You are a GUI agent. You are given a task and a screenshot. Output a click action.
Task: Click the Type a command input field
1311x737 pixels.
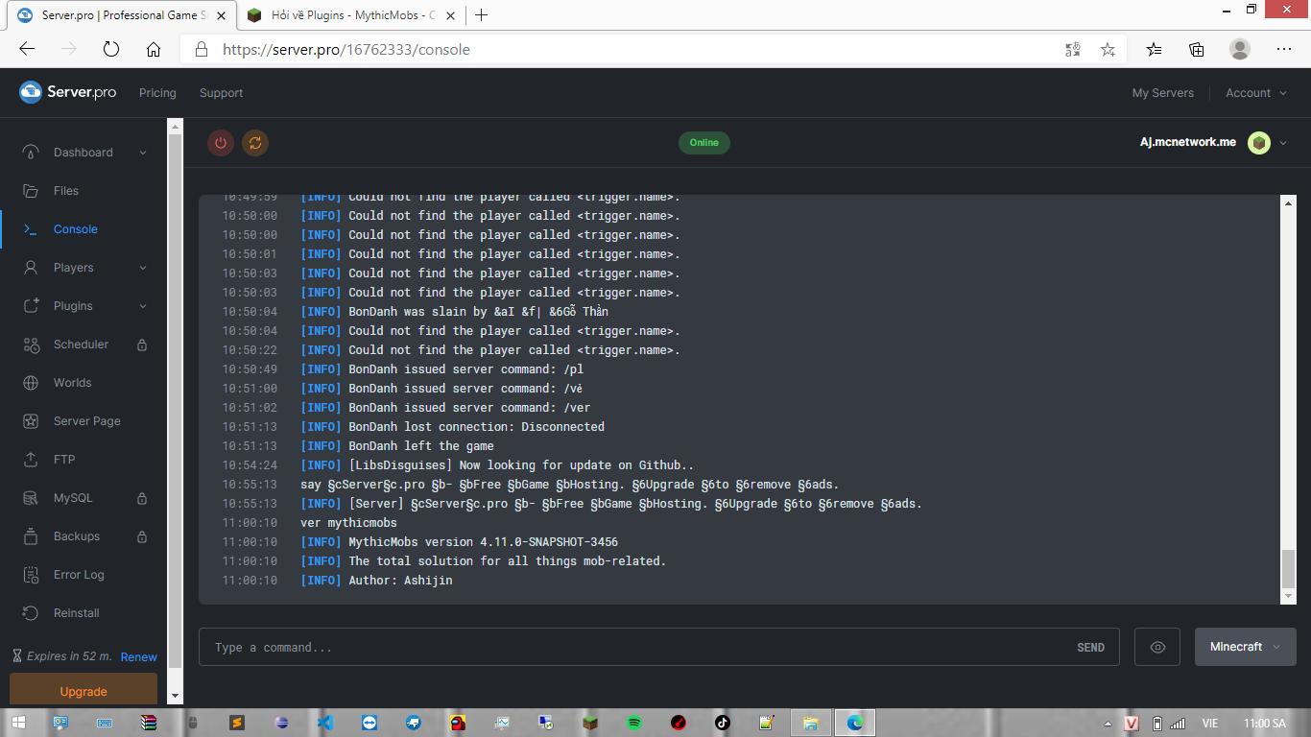click(x=635, y=647)
